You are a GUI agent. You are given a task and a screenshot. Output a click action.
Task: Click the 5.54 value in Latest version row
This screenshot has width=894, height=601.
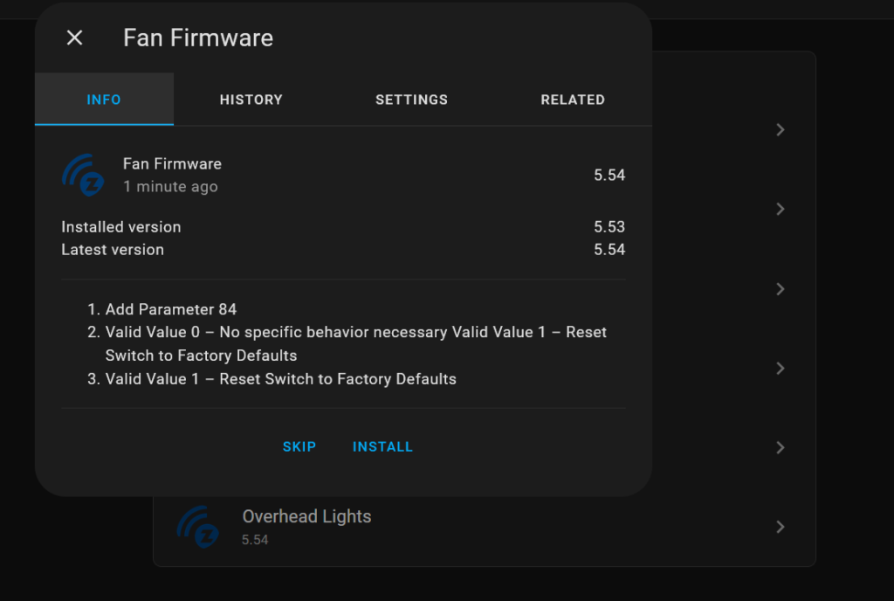(x=609, y=250)
